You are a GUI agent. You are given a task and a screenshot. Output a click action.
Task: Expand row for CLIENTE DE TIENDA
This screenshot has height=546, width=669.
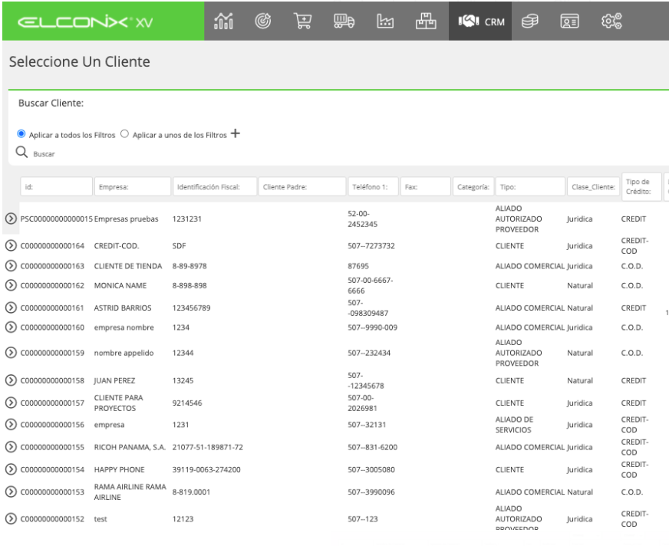[x=11, y=266]
